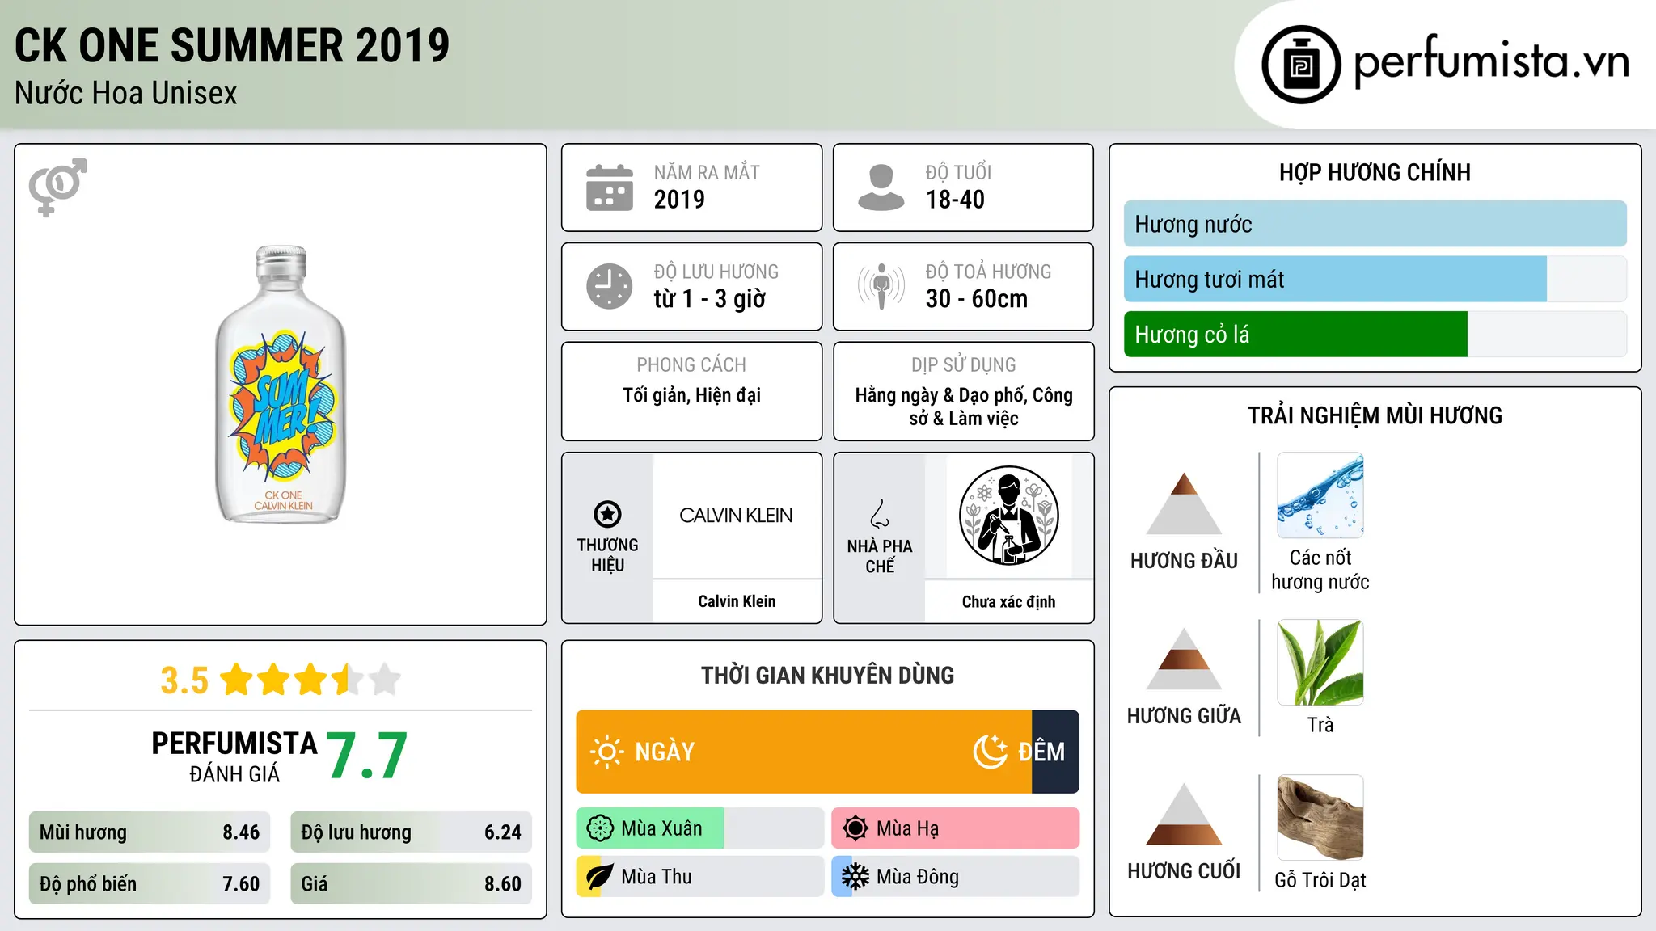Click the Perfumista Đánh giá label
The width and height of the screenshot is (1656, 931).
pyautogui.click(x=234, y=756)
